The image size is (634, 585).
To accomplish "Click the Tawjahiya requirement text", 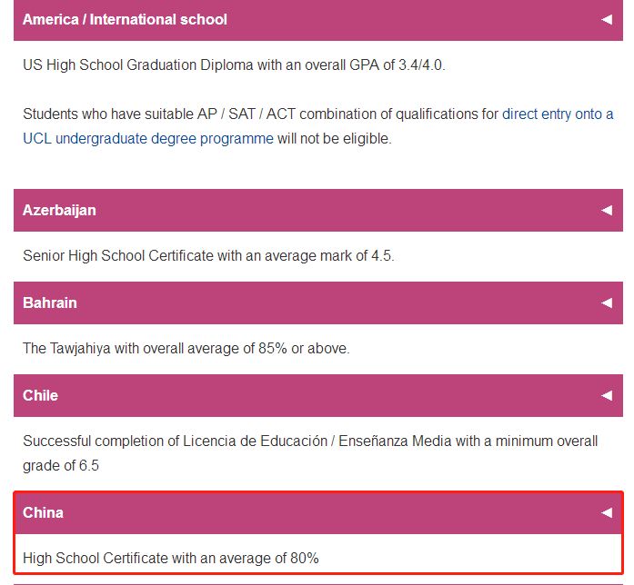I will (186, 349).
